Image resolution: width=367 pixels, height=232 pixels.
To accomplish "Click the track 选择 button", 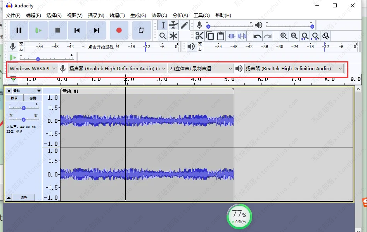I will pyautogui.click(x=24, y=197).
